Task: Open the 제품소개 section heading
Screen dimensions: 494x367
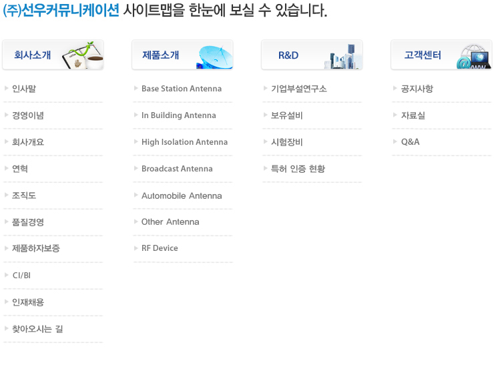Action: 161,55
